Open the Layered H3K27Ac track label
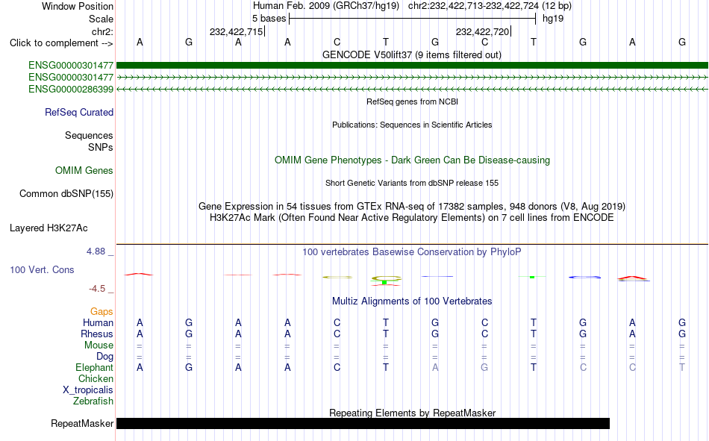The height and width of the screenshot is (441, 709). (x=49, y=228)
